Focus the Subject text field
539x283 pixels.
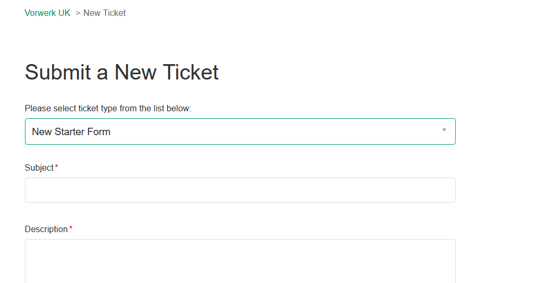click(x=240, y=190)
